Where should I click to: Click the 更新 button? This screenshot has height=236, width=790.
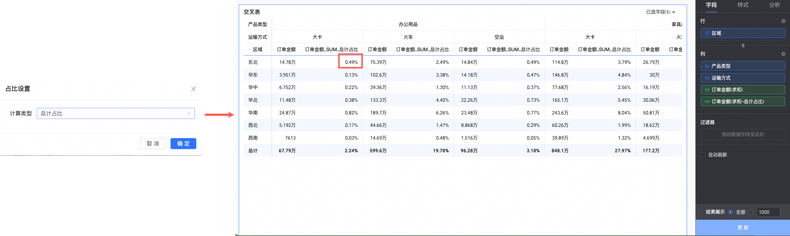(x=743, y=228)
